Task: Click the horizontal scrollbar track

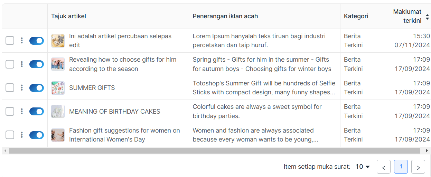Action: pyautogui.click(x=214, y=151)
